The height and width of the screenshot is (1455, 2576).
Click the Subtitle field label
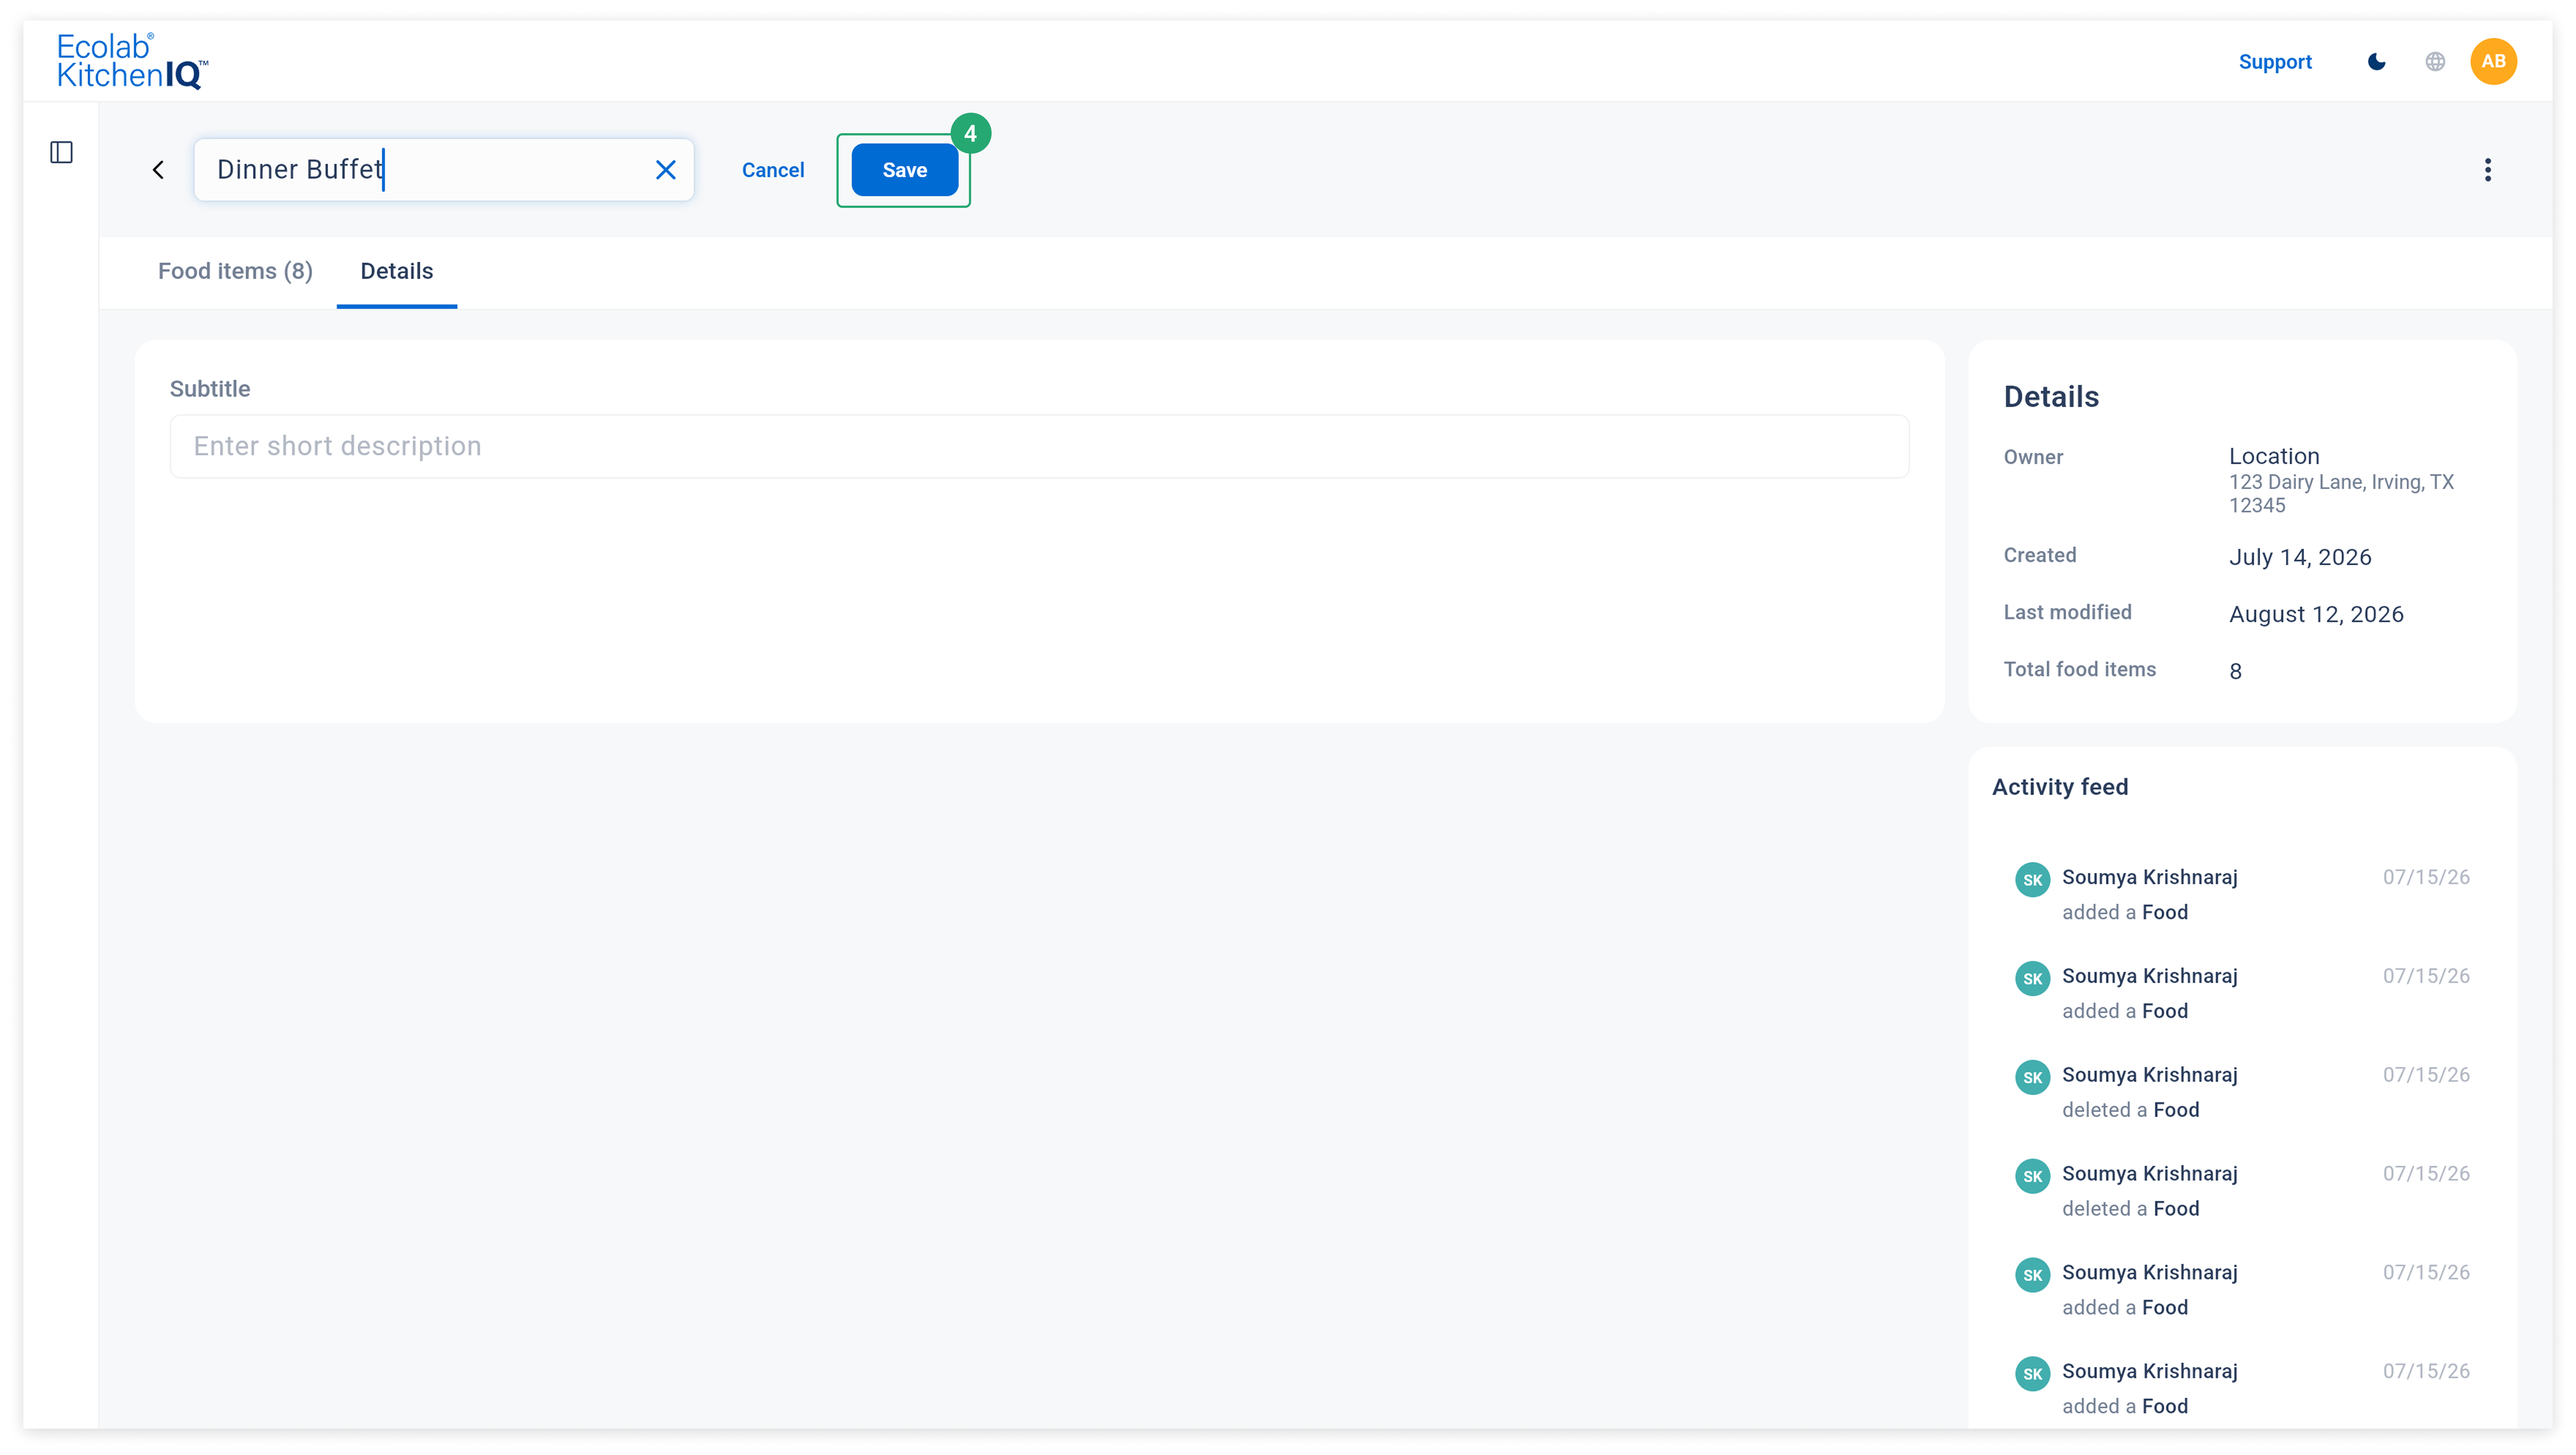pos(210,389)
